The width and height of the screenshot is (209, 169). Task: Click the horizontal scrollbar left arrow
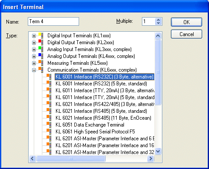coord(32,158)
